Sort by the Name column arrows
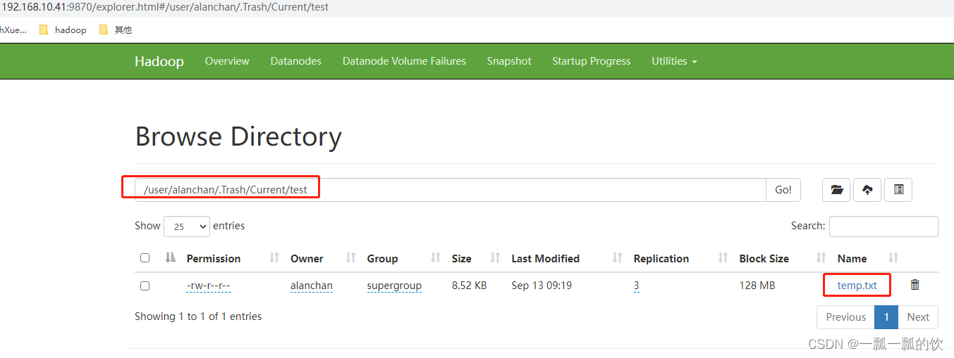The height and width of the screenshot is (358, 954). point(893,258)
